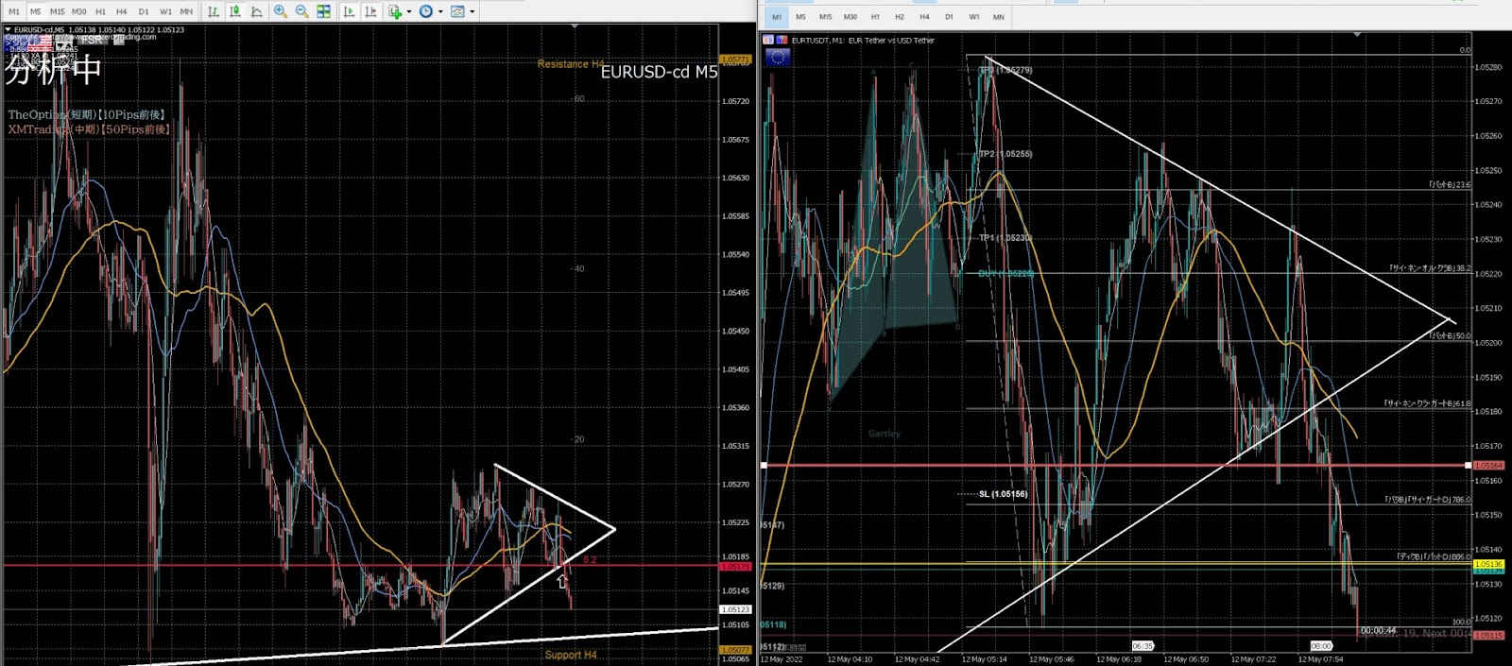Toggle M5 timeframe in left toolbar
Image resolution: width=1512 pixels, height=666 pixels.
[x=35, y=11]
